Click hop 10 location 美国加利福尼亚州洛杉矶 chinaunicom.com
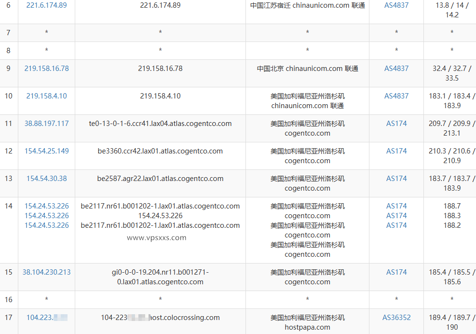Viewport: 476px width, 334px height. point(308,101)
